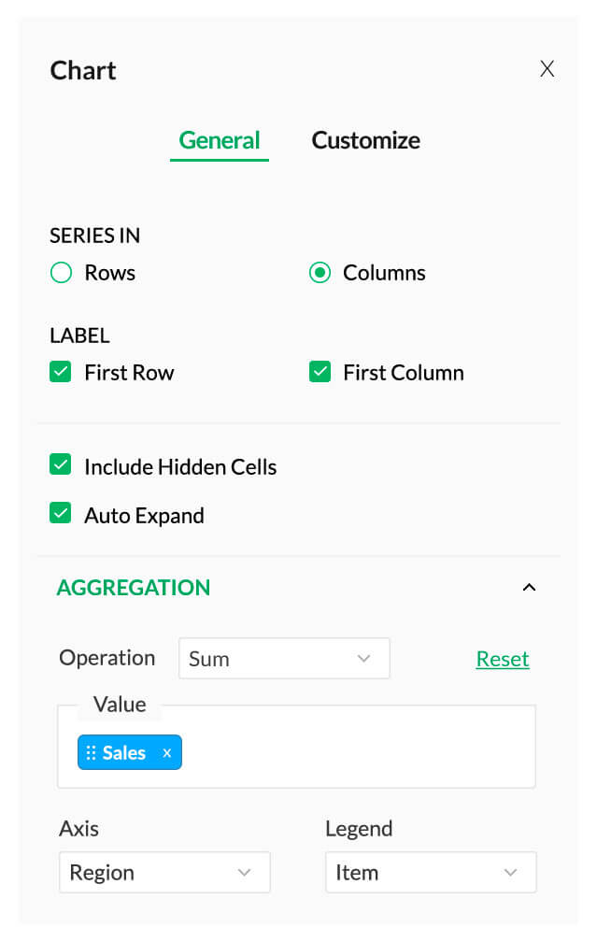Open the Operation Sum dropdown
Viewport: 597px width, 941px height.
[x=284, y=659]
